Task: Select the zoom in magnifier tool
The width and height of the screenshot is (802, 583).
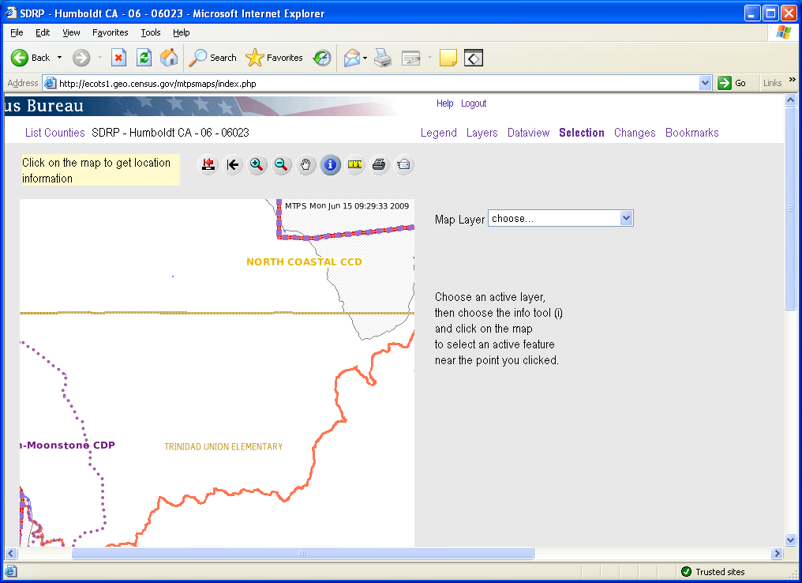Action: pos(257,165)
